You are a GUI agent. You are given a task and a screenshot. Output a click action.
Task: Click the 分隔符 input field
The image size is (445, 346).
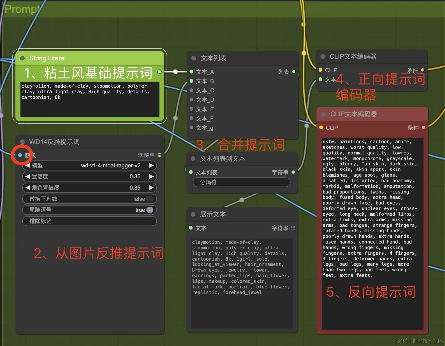point(242,182)
